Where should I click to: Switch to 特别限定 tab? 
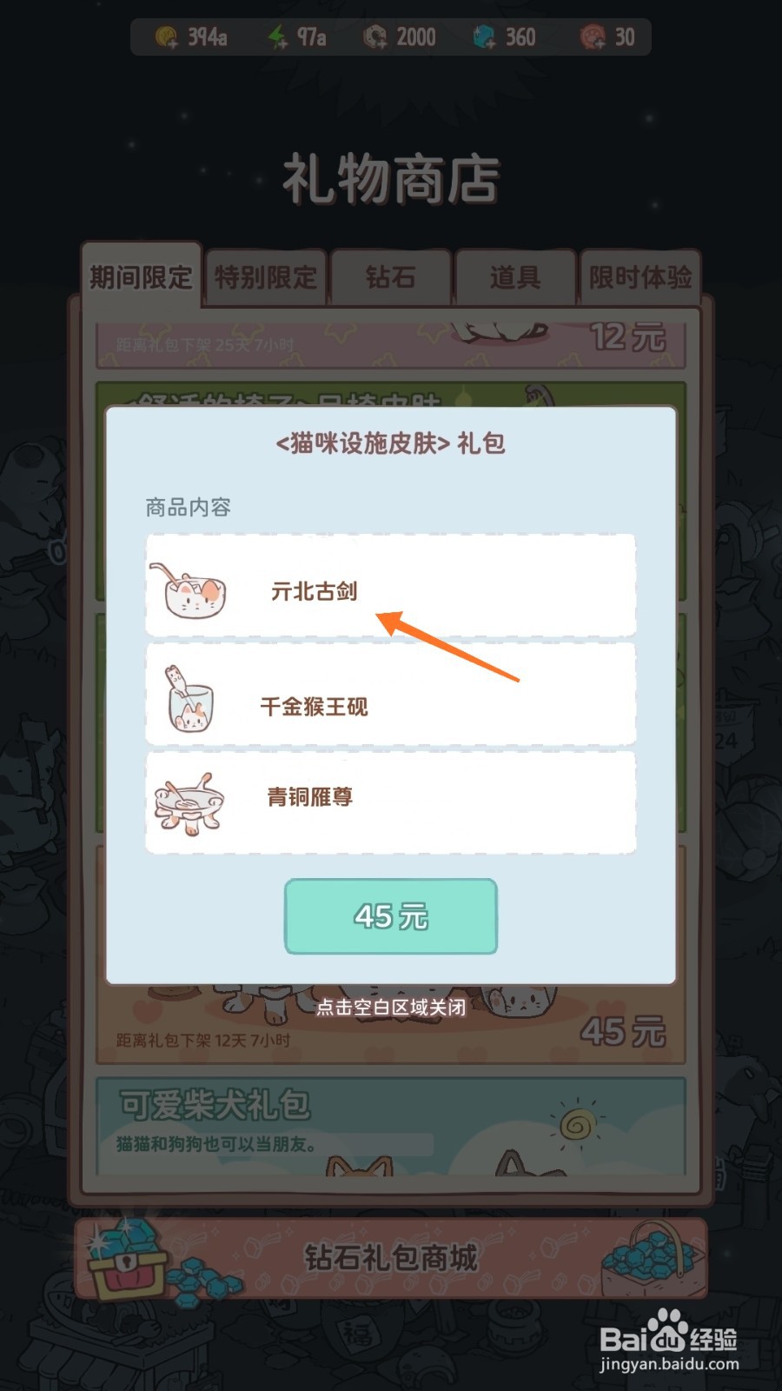coord(266,277)
